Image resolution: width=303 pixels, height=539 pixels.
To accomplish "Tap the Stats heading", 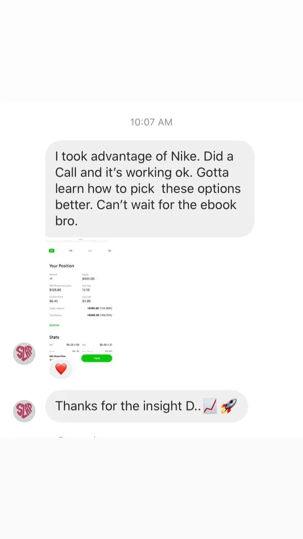I will [x=54, y=337].
